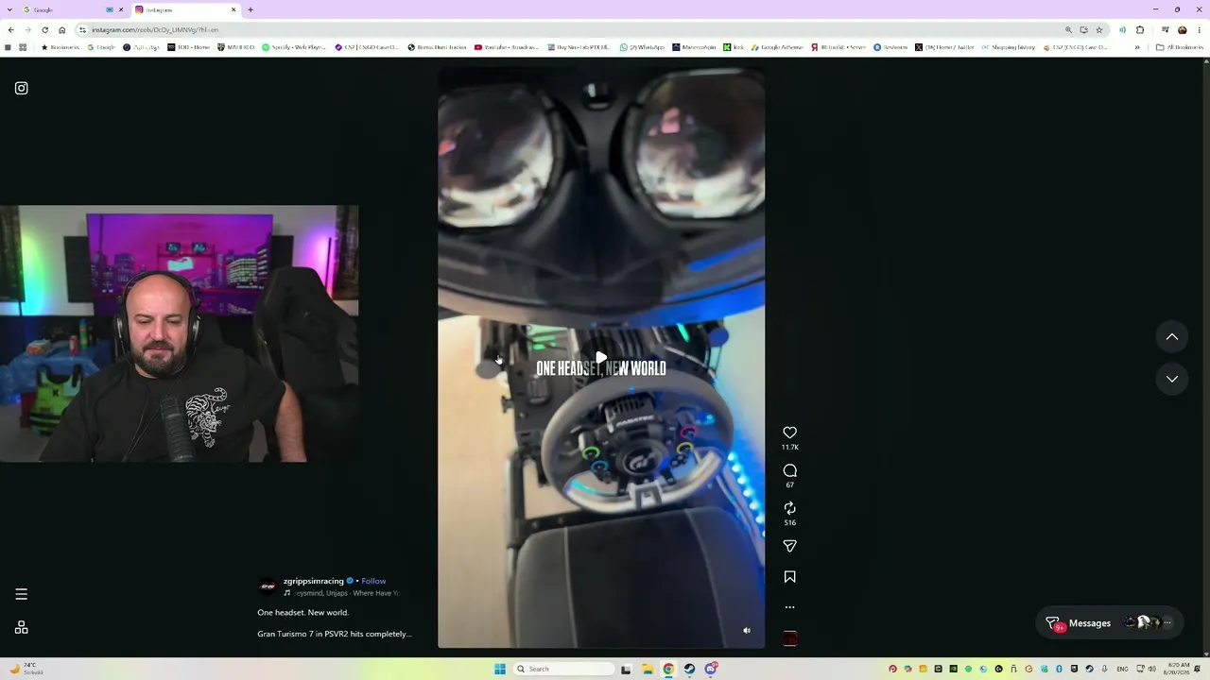Open the Spotify Web Player bookmark
Image resolution: width=1210 pixels, height=680 pixels.
296,47
